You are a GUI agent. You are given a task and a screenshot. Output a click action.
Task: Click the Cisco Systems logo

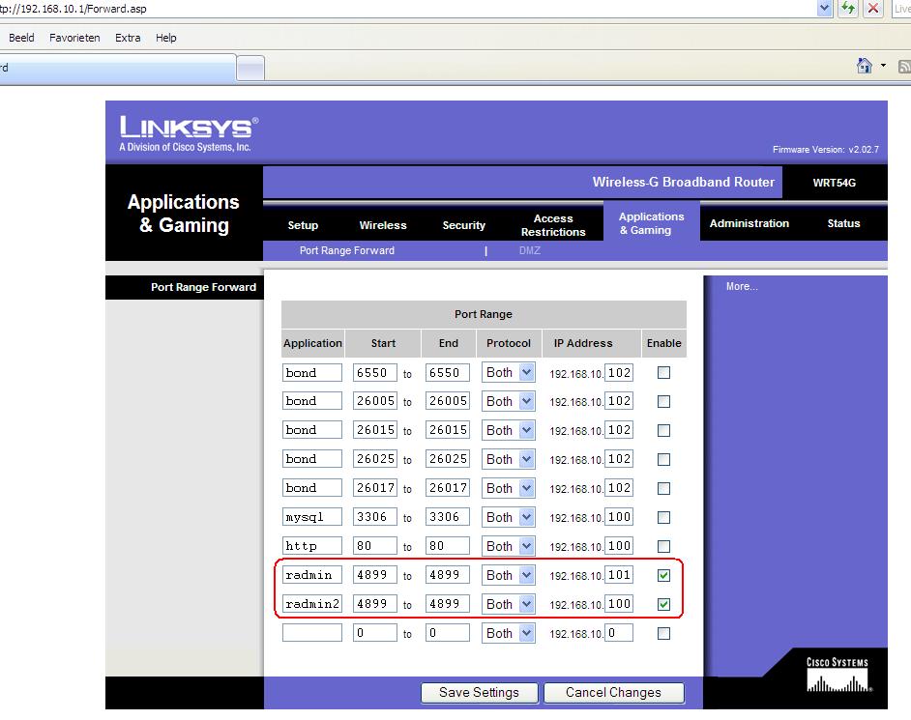838,676
